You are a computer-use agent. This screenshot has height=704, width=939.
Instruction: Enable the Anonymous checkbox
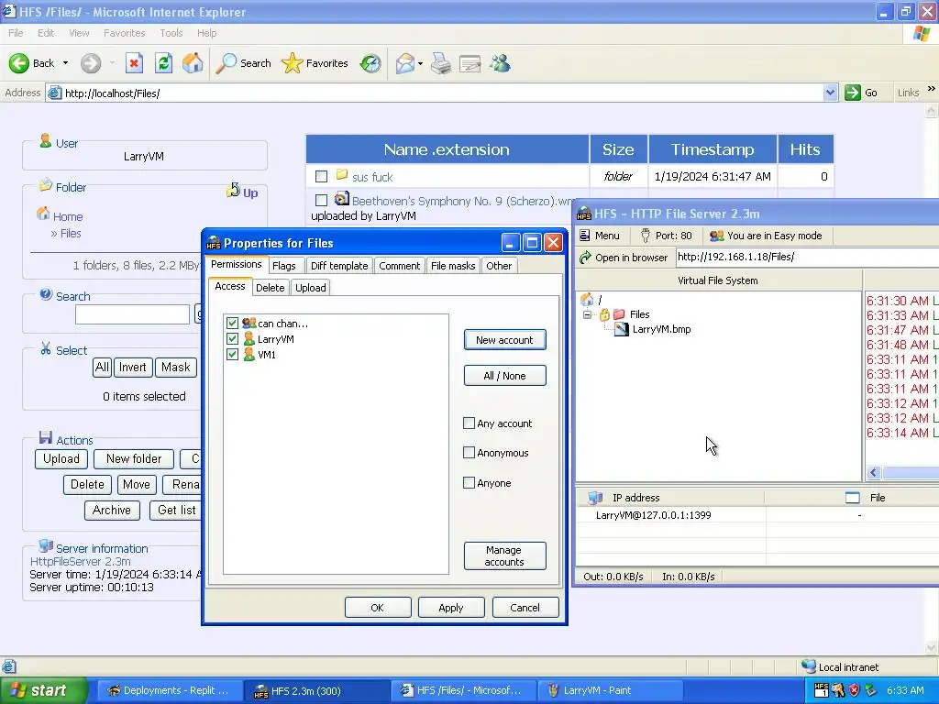[x=469, y=453]
